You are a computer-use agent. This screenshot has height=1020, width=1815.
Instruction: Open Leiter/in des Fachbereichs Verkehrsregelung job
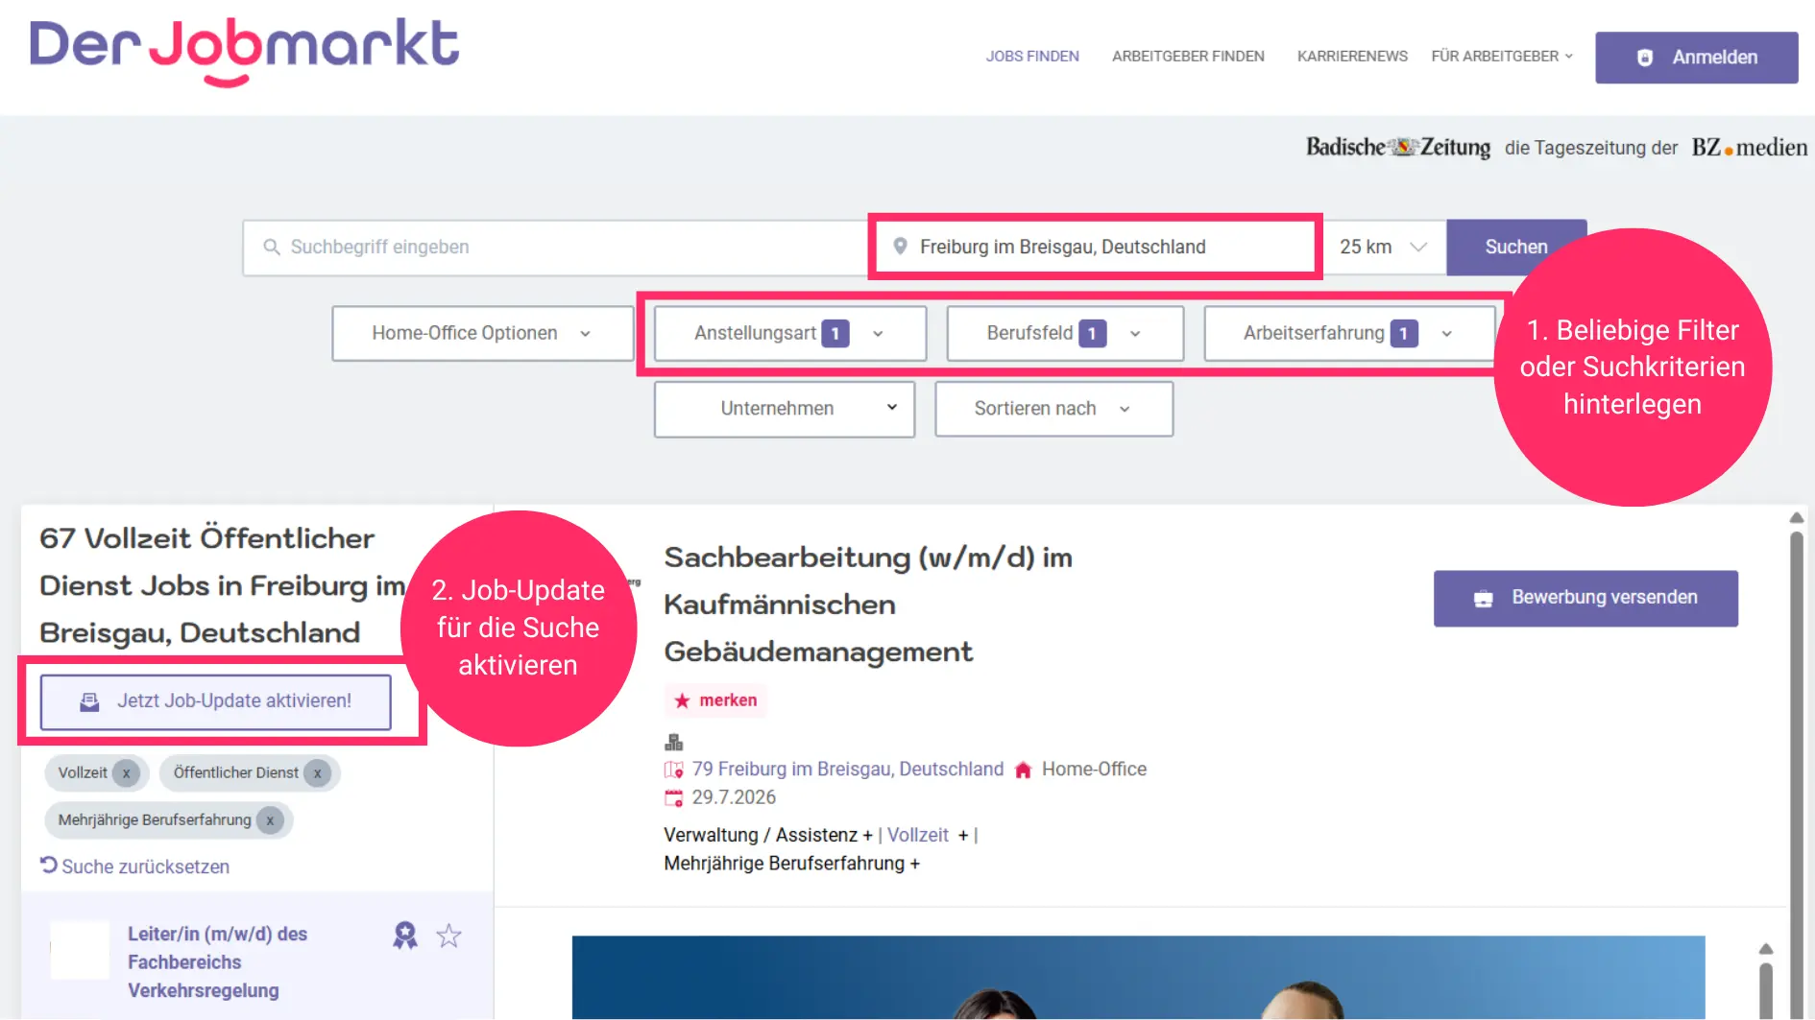[x=217, y=962]
